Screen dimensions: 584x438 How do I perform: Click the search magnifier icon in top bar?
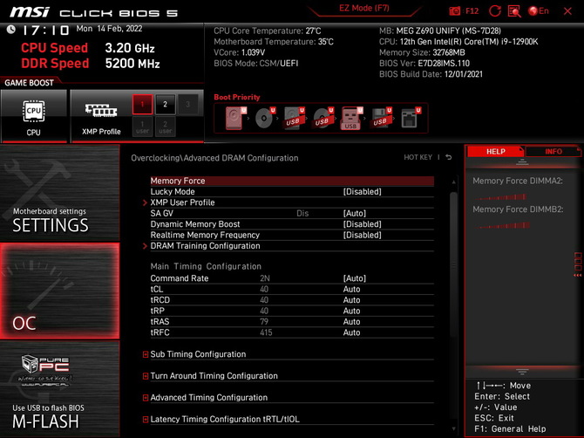pyautogui.click(x=514, y=11)
